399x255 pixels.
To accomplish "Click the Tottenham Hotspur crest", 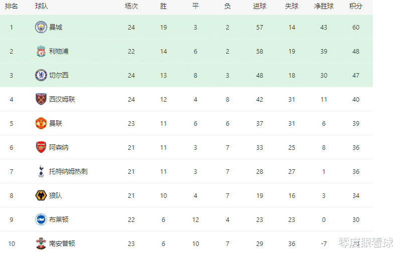I will [x=41, y=171].
